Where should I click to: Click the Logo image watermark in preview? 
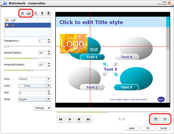click(74, 44)
